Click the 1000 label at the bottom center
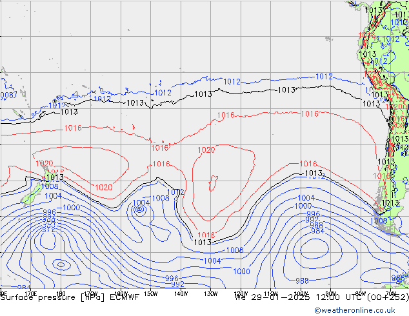The width and height of the screenshot is (409, 316). [241, 272]
